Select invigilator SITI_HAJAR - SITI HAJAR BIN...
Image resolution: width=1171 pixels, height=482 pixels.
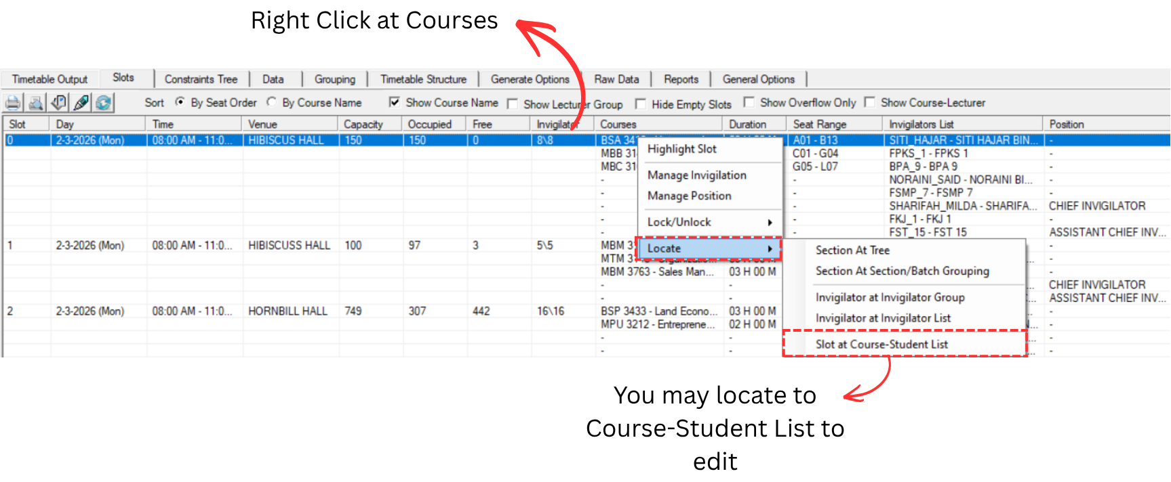[x=964, y=140]
